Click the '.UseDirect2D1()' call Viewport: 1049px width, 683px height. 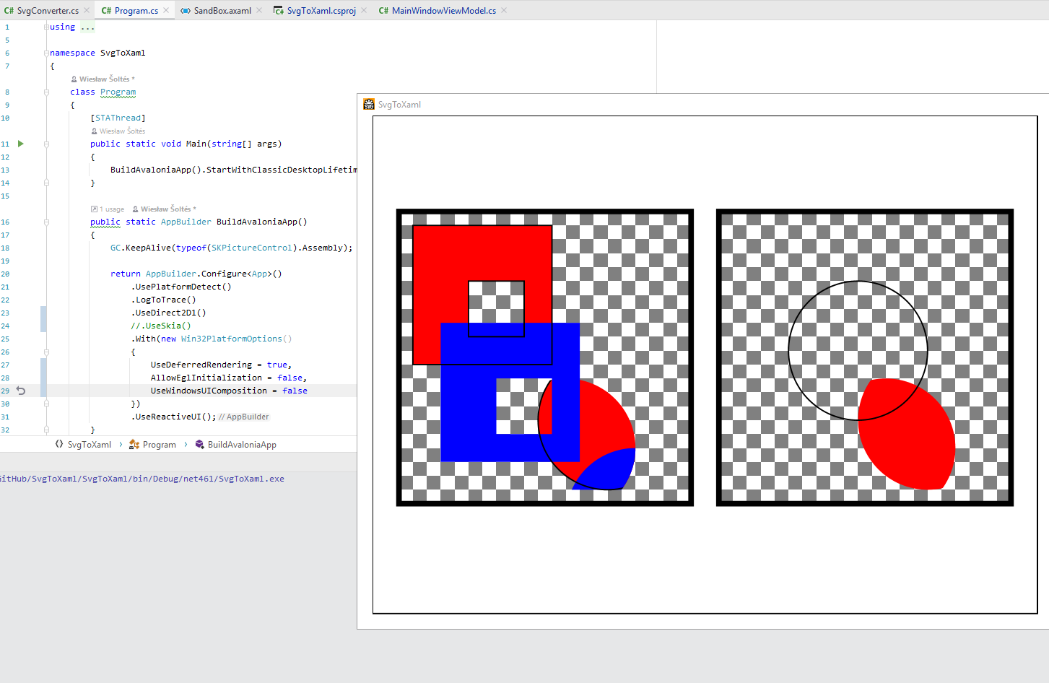[169, 313]
